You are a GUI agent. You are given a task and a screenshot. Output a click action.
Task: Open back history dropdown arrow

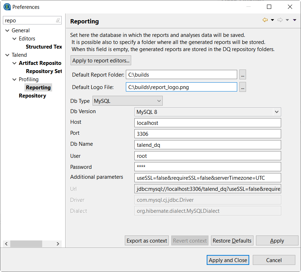coord(272,20)
